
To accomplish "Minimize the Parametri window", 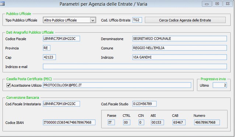I will pyautogui.click(x=207, y=4).
